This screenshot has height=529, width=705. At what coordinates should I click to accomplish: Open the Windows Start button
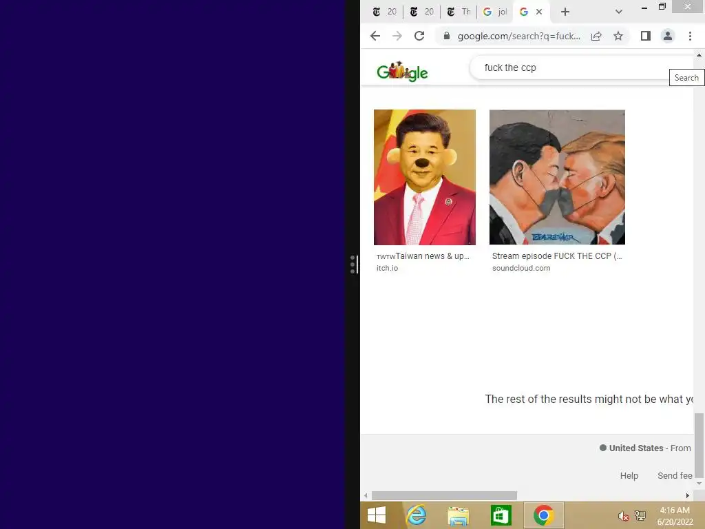[377, 515]
